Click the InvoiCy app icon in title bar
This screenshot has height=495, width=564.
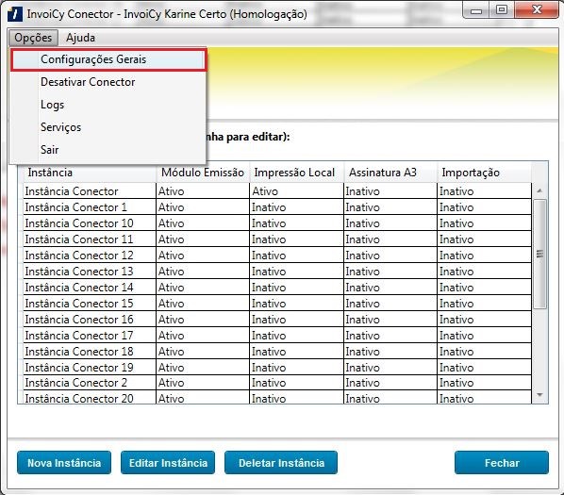(x=15, y=14)
